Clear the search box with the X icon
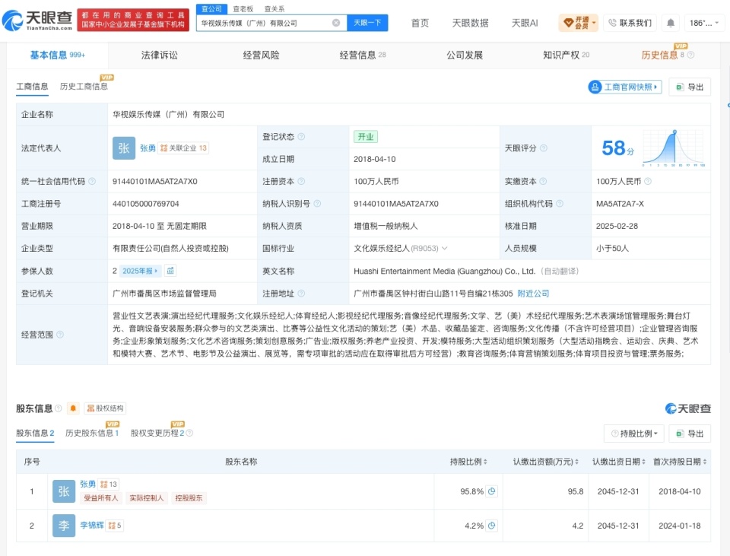 335,23
